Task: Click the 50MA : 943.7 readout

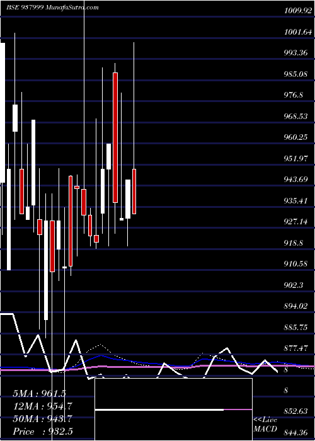Action: [x=43, y=419]
